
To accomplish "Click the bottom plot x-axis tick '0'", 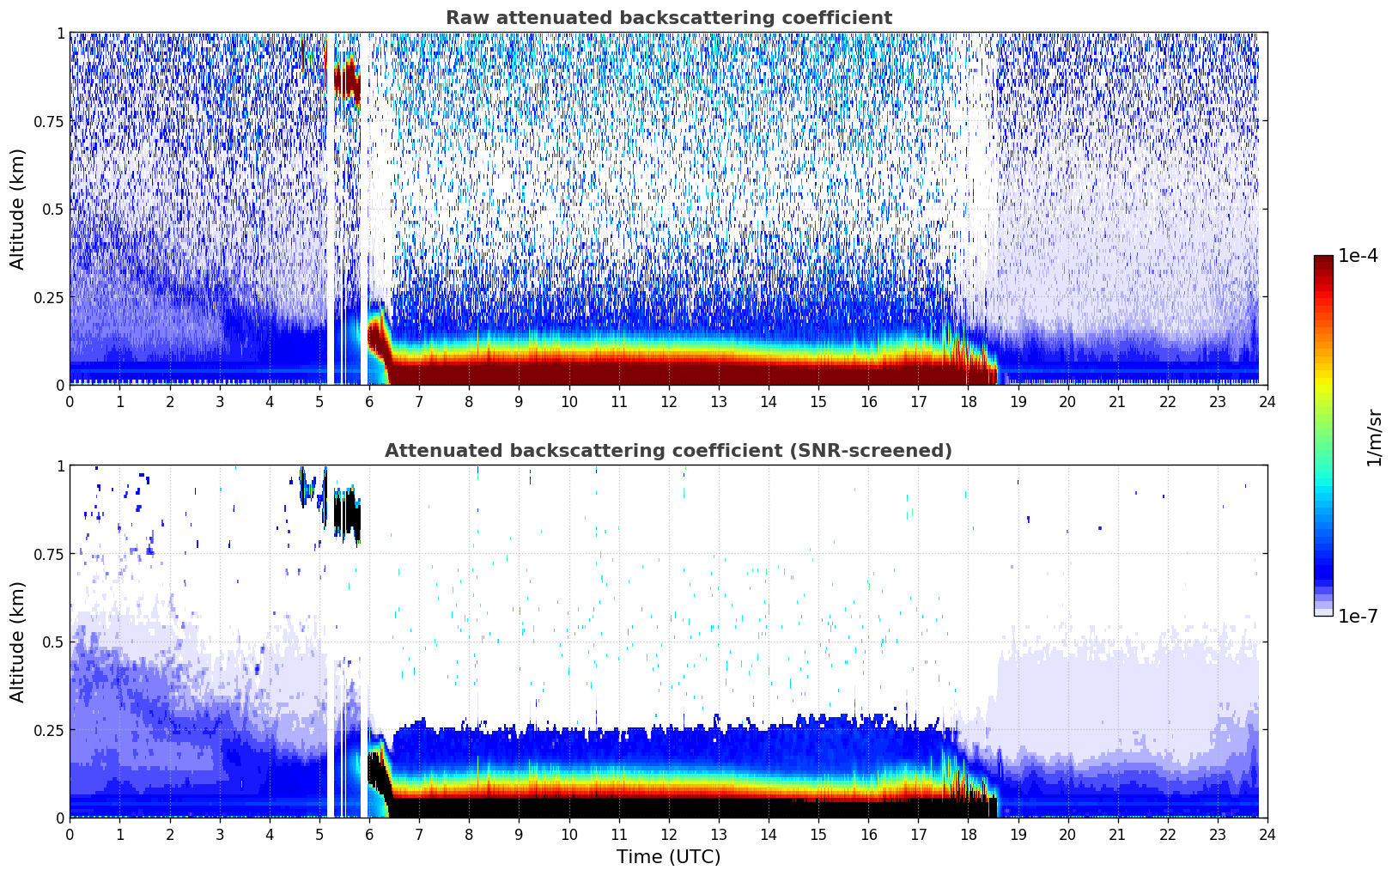I will 70,834.
